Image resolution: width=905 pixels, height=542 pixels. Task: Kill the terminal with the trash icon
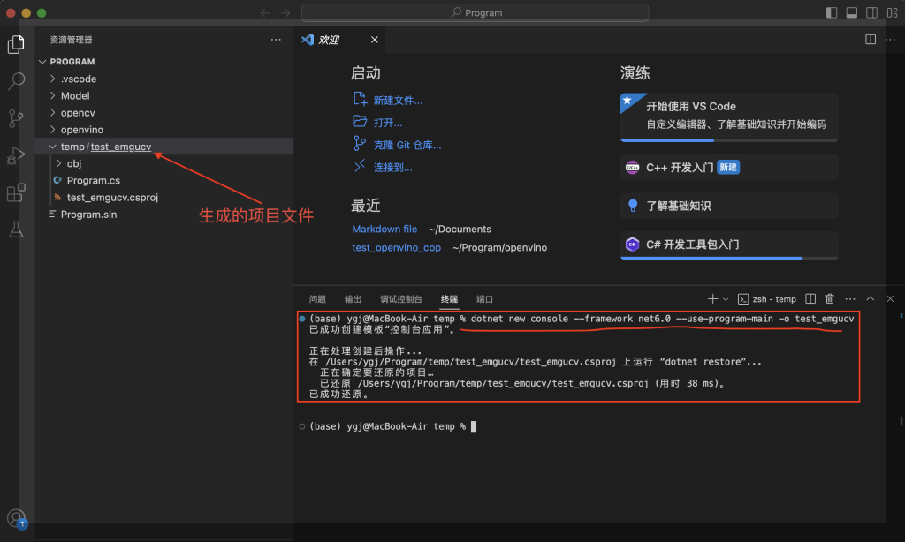coord(830,298)
